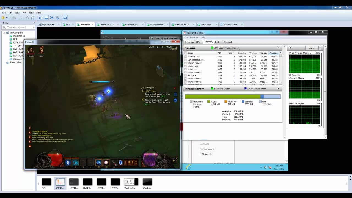This screenshot has height=198, width=352.
Task: Use the health potion slot in Diablo
Action: point(114,163)
